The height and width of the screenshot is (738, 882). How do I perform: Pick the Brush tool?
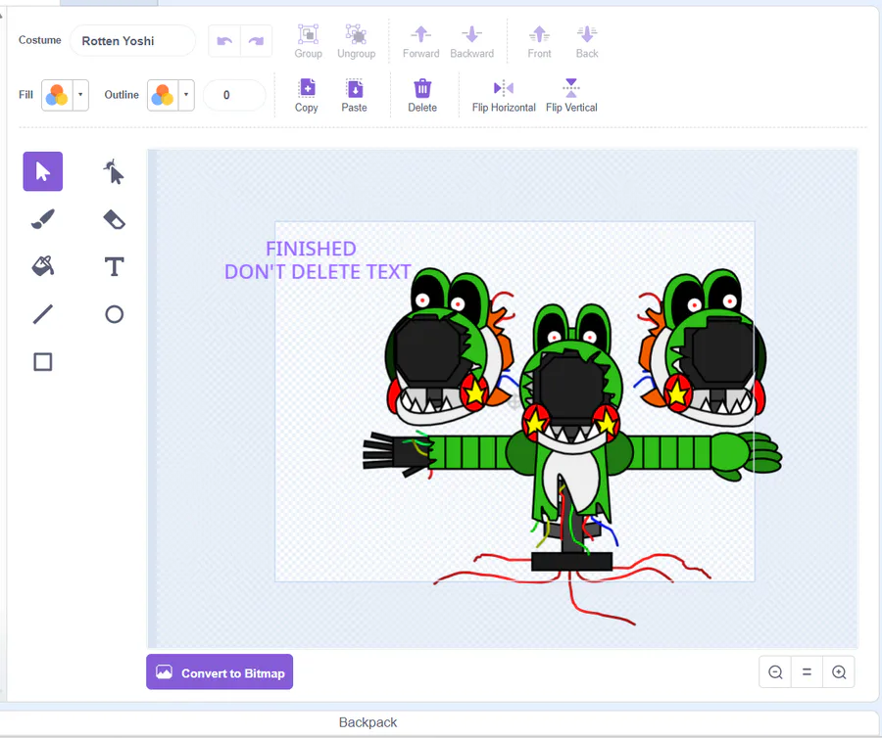[43, 219]
